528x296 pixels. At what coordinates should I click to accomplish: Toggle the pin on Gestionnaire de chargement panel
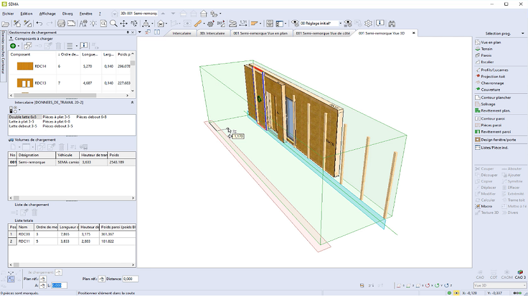(x=128, y=32)
